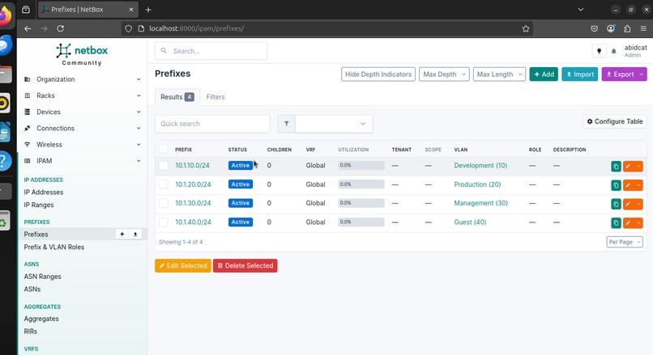Viewport: 653px width, 355px height.
Task: Open the Max Depth dropdown
Action: click(444, 74)
